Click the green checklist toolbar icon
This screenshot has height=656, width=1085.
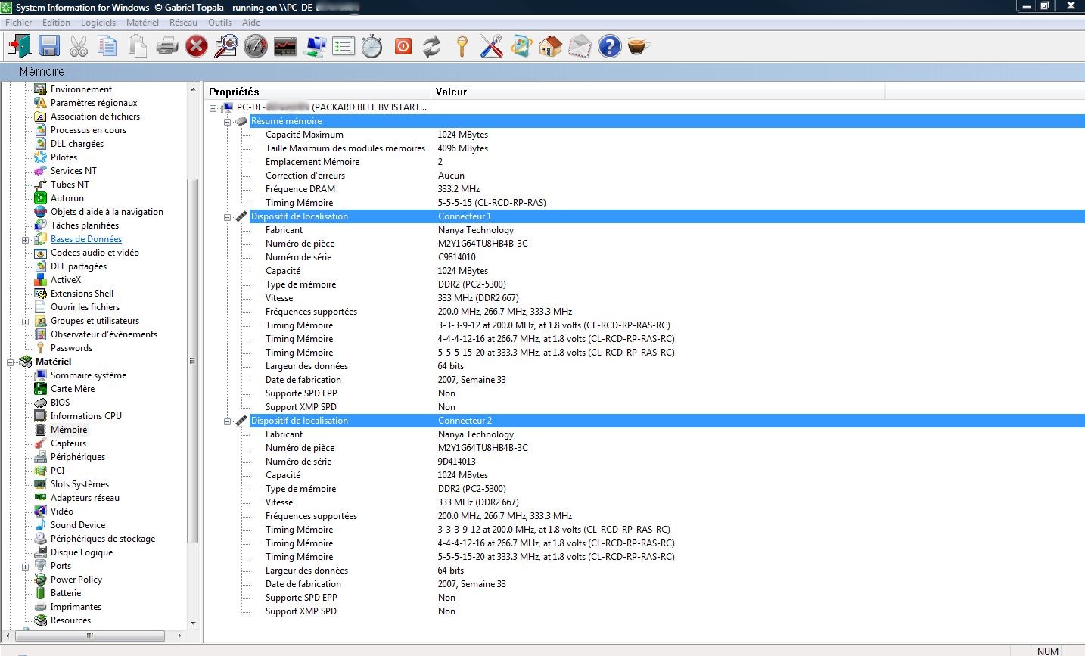coord(344,47)
